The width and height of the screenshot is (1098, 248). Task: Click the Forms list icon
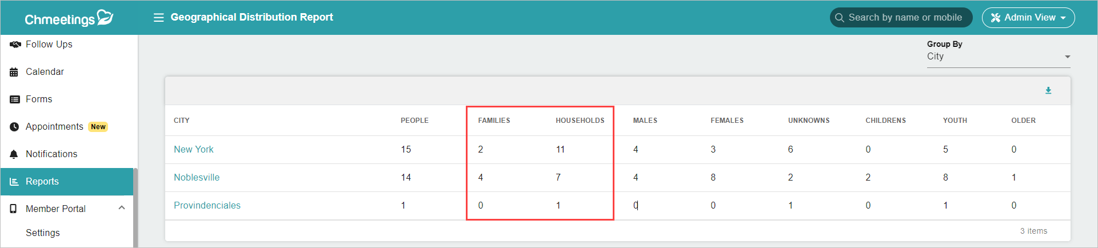click(x=15, y=99)
